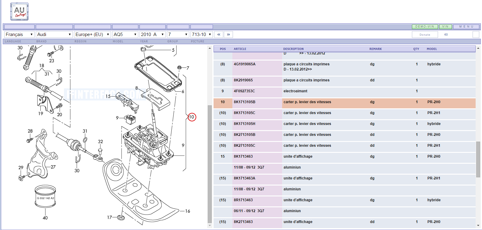Open the Brand dropdown showing Audi
Screen dimensions: 482x230
point(54,34)
